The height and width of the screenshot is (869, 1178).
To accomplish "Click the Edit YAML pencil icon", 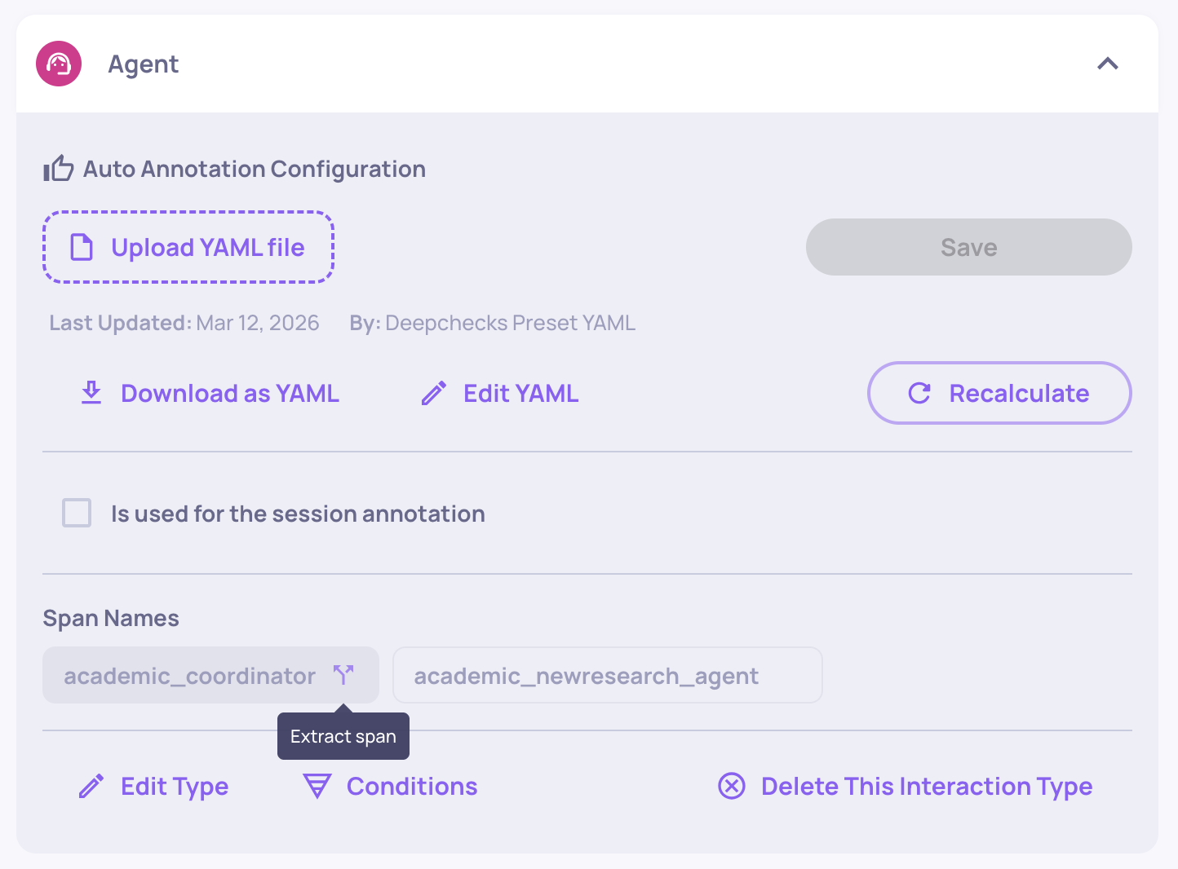I will (x=434, y=394).
